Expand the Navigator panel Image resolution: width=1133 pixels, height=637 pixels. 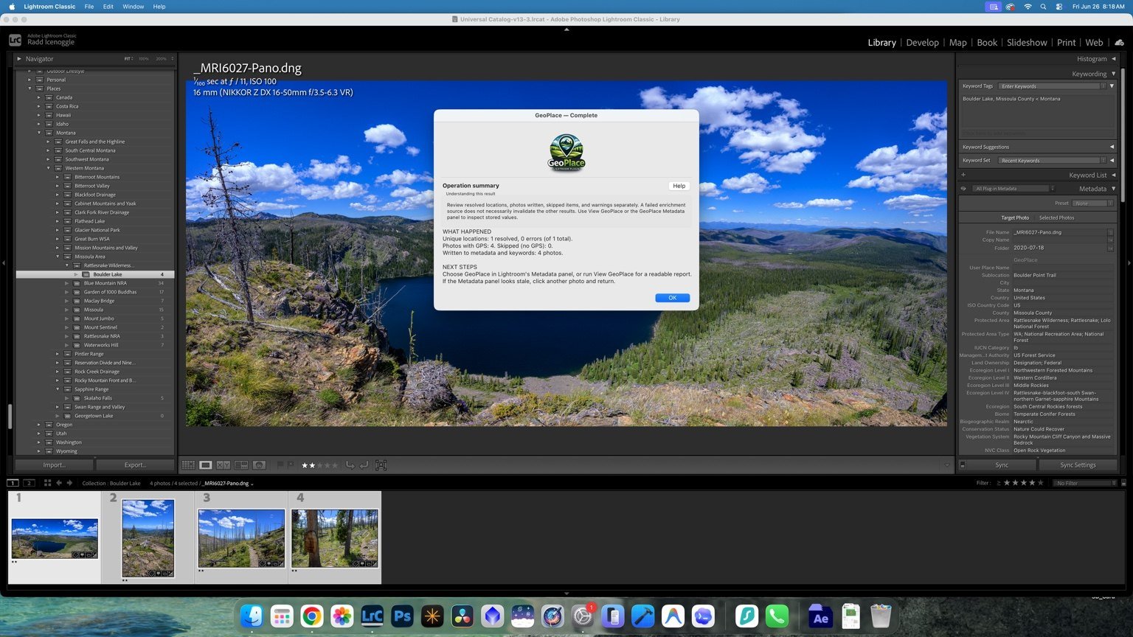pos(19,59)
